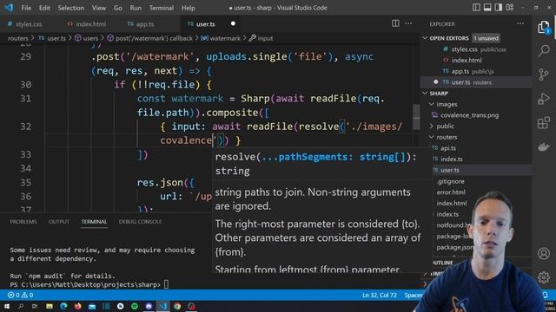This screenshot has width=556, height=312.
Task: Open error.html in file tree
Action: click(451, 192)
